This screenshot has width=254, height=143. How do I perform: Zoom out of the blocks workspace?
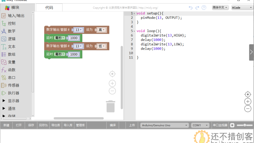click(x=112, y=91)
